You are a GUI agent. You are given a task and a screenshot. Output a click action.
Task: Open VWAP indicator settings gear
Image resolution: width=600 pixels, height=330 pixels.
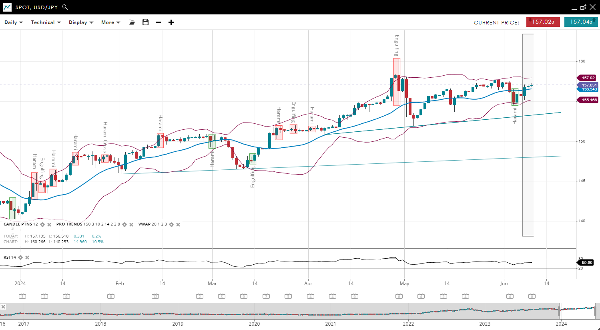coord(171,225)
